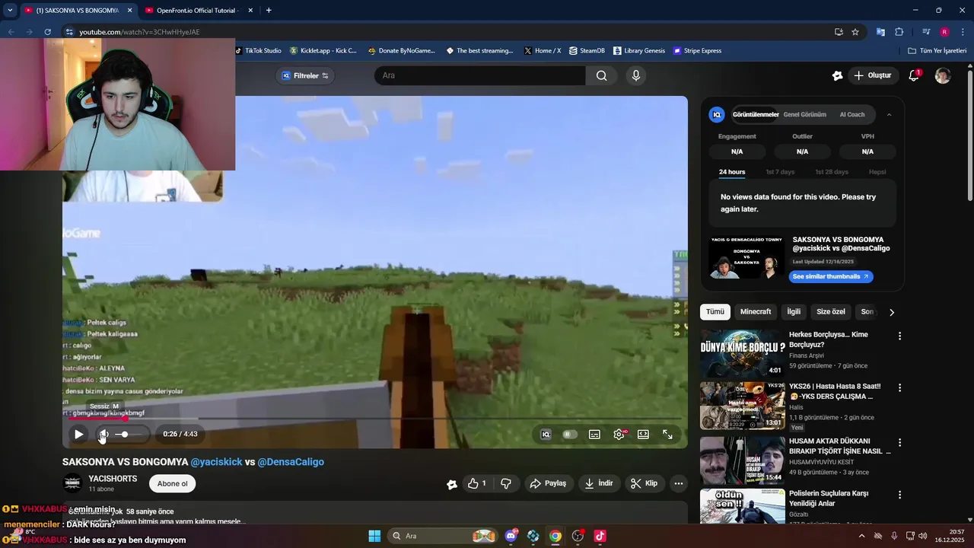Open the SteamDB bookmark
Screen dimensions: 974x548
[587, 51]
